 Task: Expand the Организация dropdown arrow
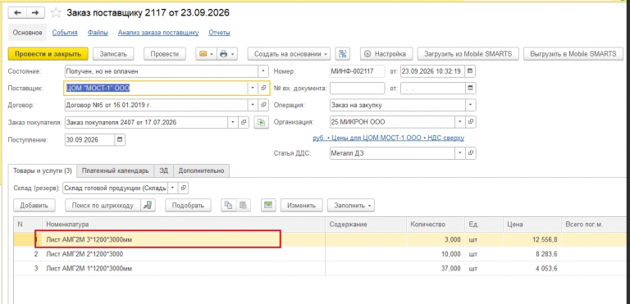(460, 121)
